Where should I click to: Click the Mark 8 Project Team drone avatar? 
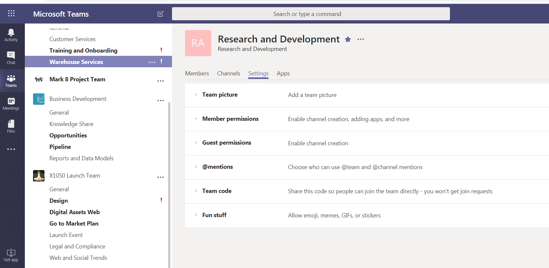click(x=39, y=79)
